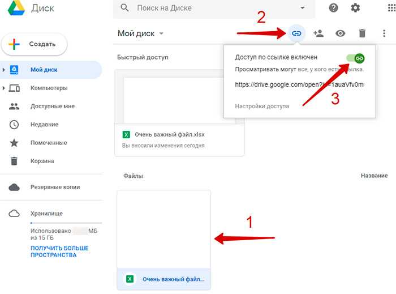Click the Резервные копии cloud icon
Image resolution: width=396 pixels, height=294 pixels.
(x=14, y=188)
